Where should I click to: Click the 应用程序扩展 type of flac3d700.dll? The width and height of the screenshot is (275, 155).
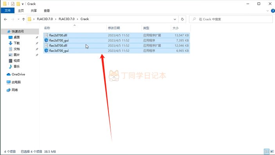(x=152, y=46)
